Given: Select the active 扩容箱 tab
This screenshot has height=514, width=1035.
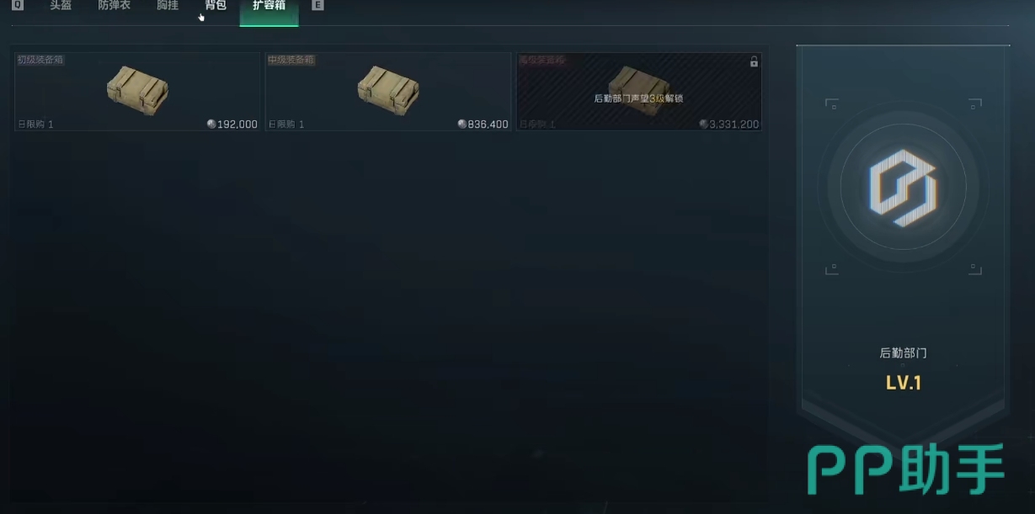Looking at the screenshot, I should [269, 6].
